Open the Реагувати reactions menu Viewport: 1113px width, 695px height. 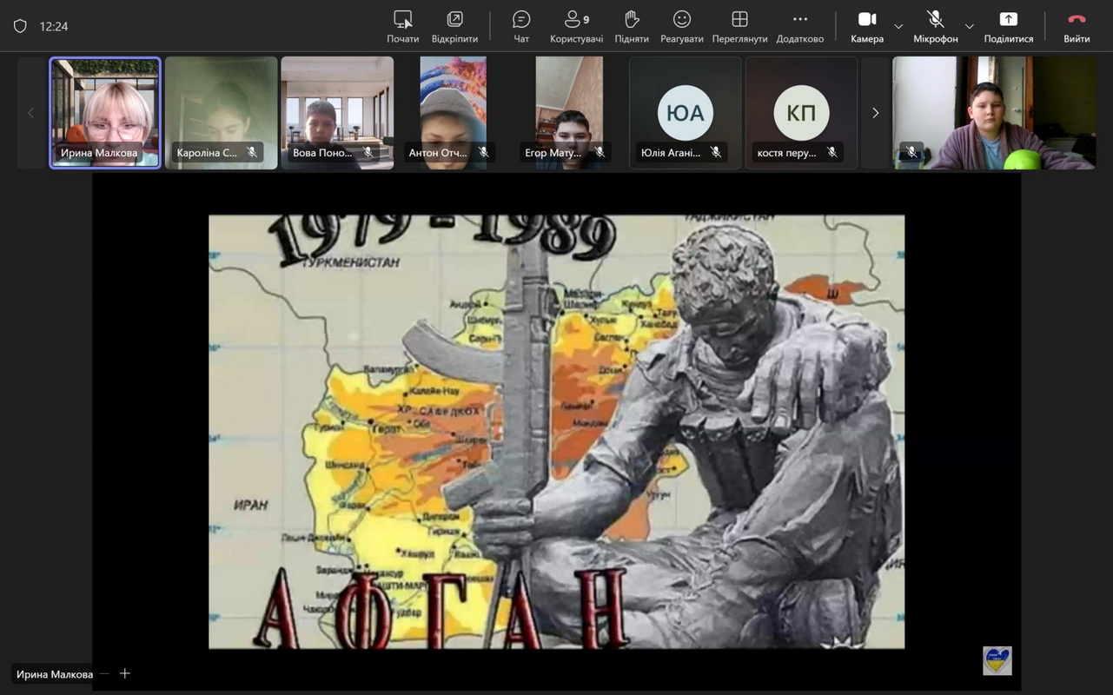tap(682, 26)
